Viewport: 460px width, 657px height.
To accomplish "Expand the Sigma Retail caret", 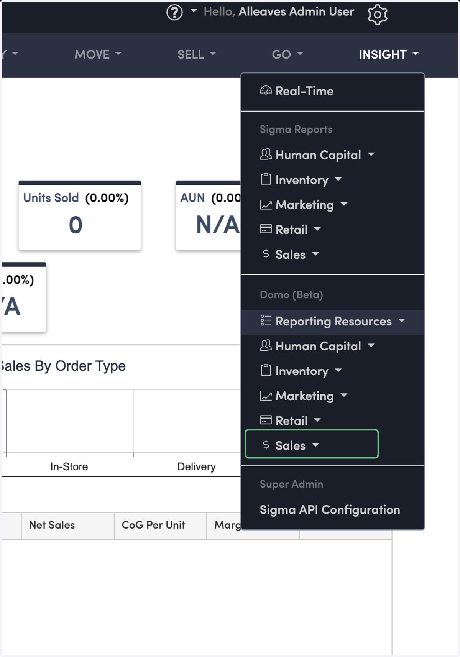I will pos(317,229).
